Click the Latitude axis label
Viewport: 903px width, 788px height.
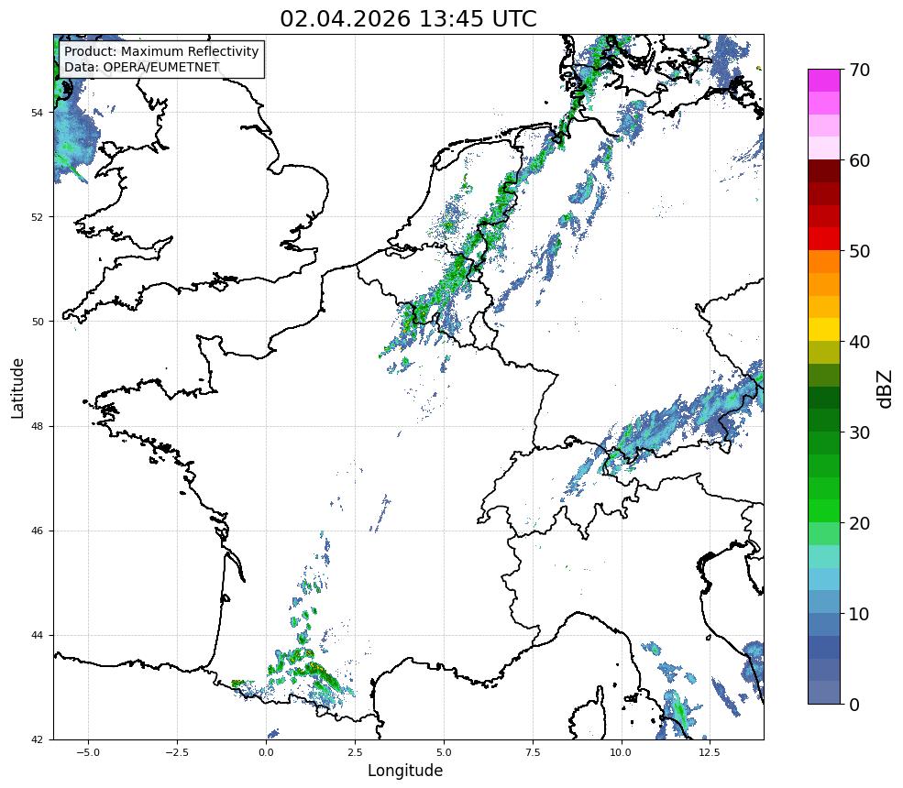[x=17, y=388]
